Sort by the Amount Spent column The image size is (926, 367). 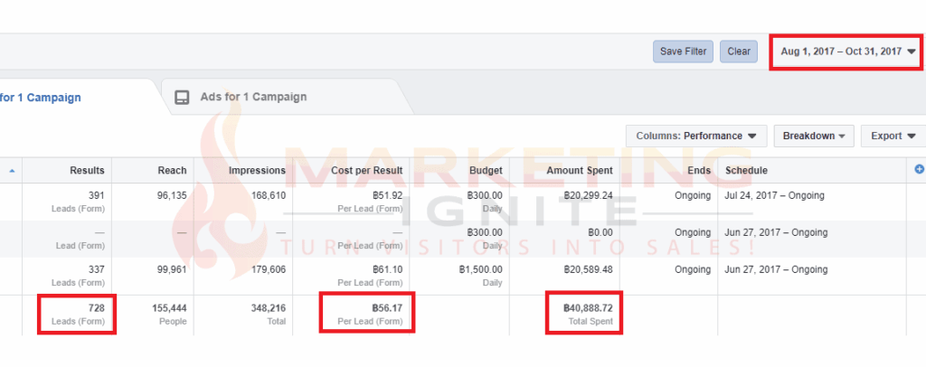click(x=580, y=170)
